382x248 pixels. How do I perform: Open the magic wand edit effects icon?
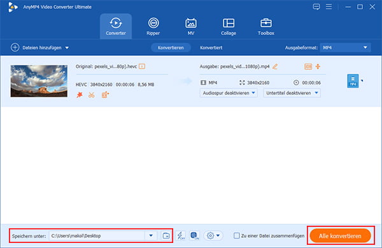click(80, 95)
